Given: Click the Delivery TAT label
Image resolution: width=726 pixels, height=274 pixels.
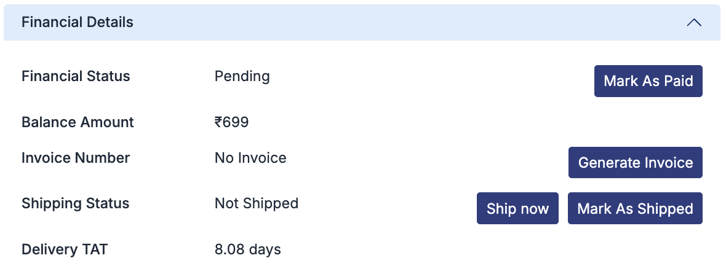Looking at the screenshot, I should click(65, 249).
